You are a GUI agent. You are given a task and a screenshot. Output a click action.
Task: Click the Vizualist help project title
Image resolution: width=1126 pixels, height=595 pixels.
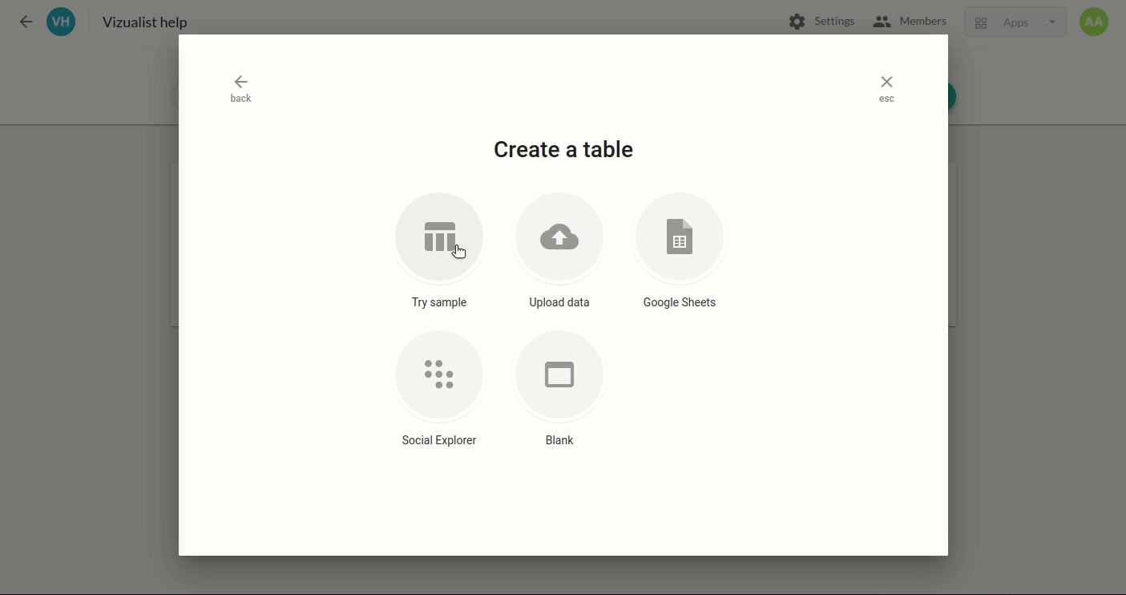pyautogui.click(x=145, y=22)
